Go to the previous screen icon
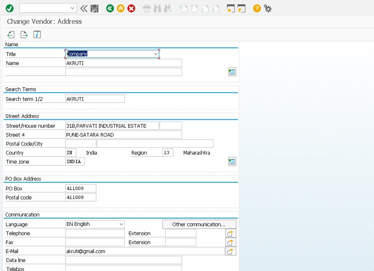Screen dimensions: 374x271 point(11,35)
